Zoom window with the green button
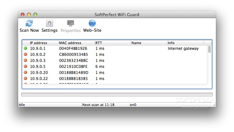 coord(35,15)
